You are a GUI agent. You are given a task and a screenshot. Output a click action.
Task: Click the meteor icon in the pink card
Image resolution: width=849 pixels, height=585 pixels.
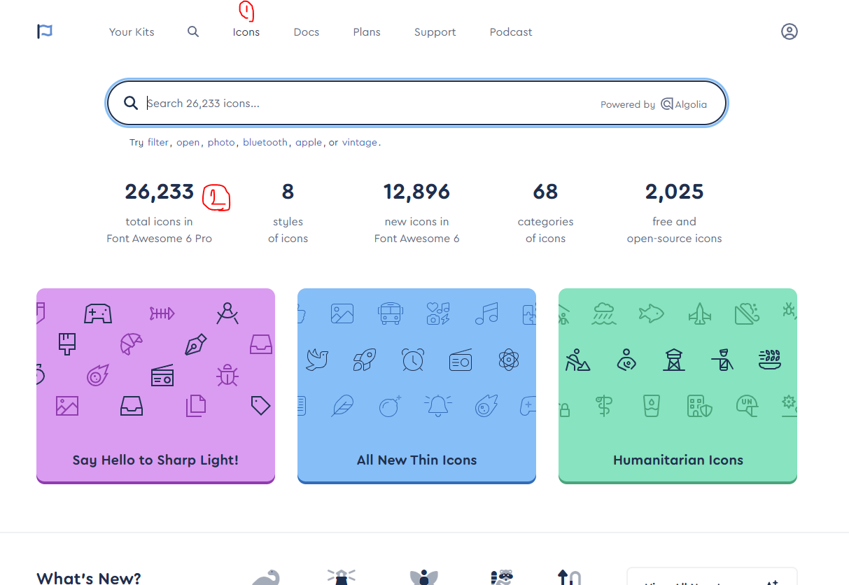[98, 376]
